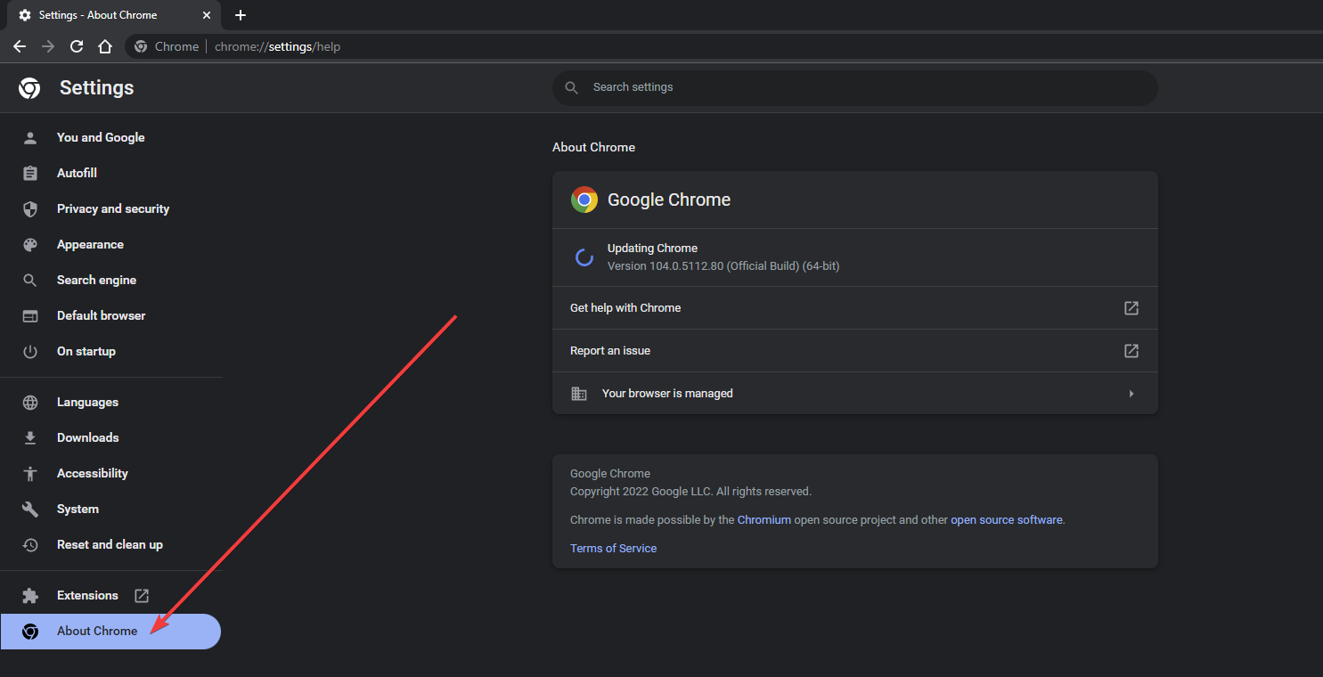Click the Reset and clean up clock icon
Screen dimensions: 1323x677
coord(30,544)
